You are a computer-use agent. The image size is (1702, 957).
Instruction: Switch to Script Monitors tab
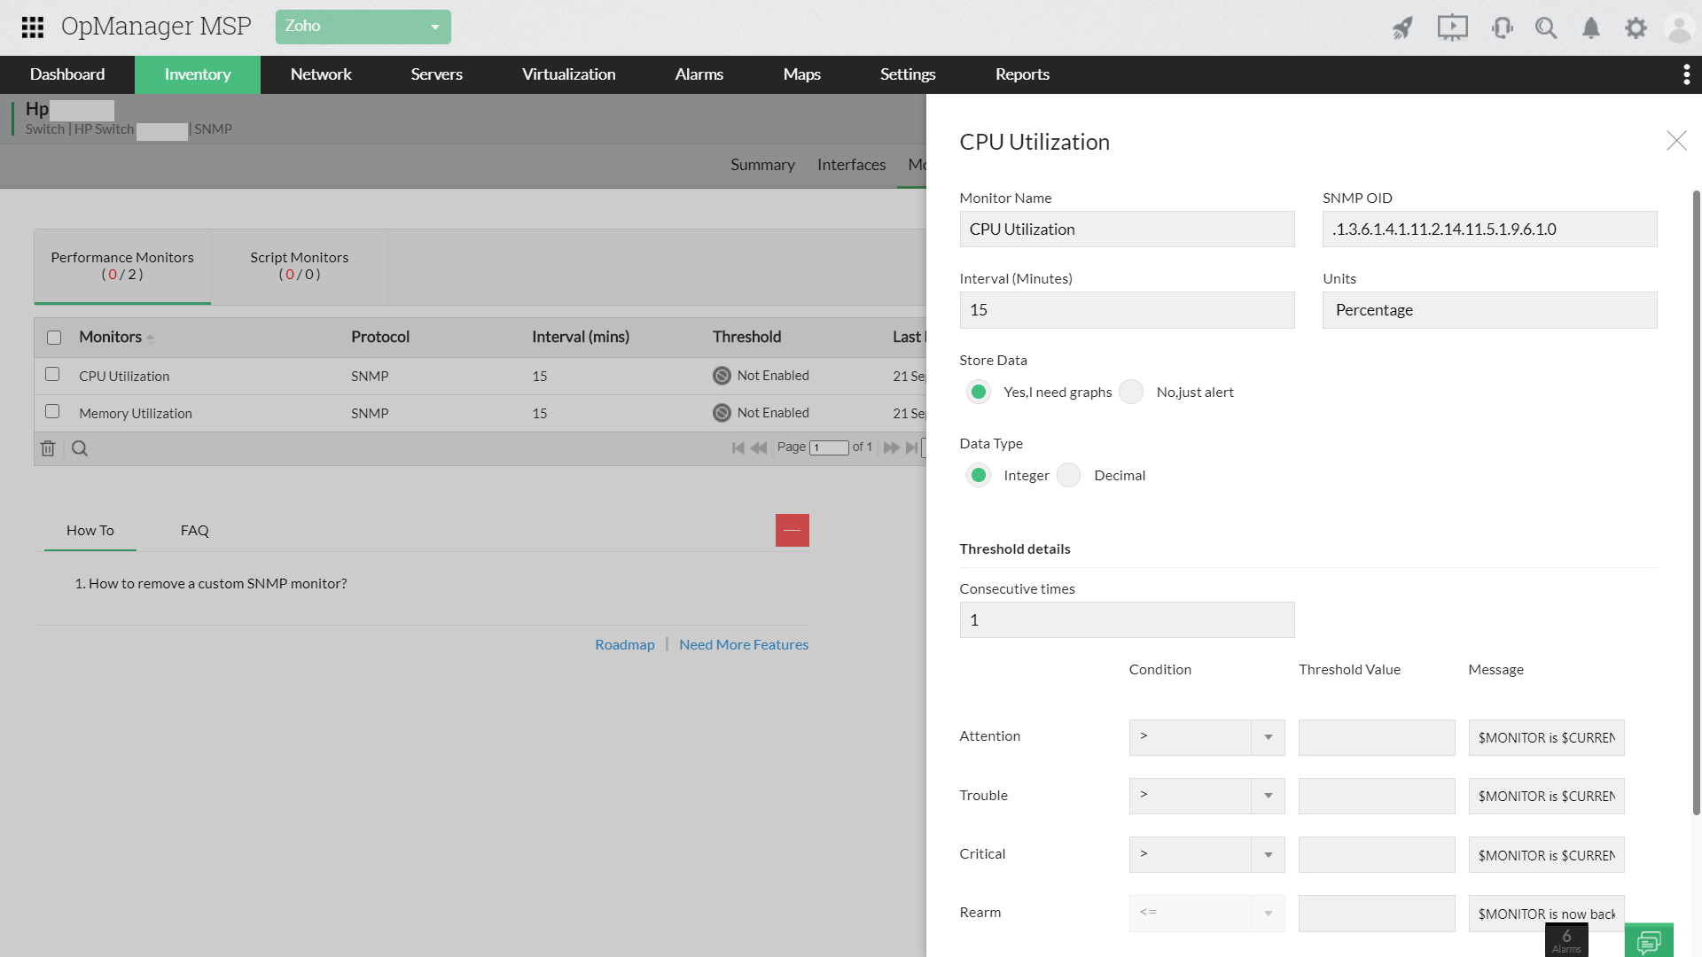pyautogui.click(x=300, y=265)
